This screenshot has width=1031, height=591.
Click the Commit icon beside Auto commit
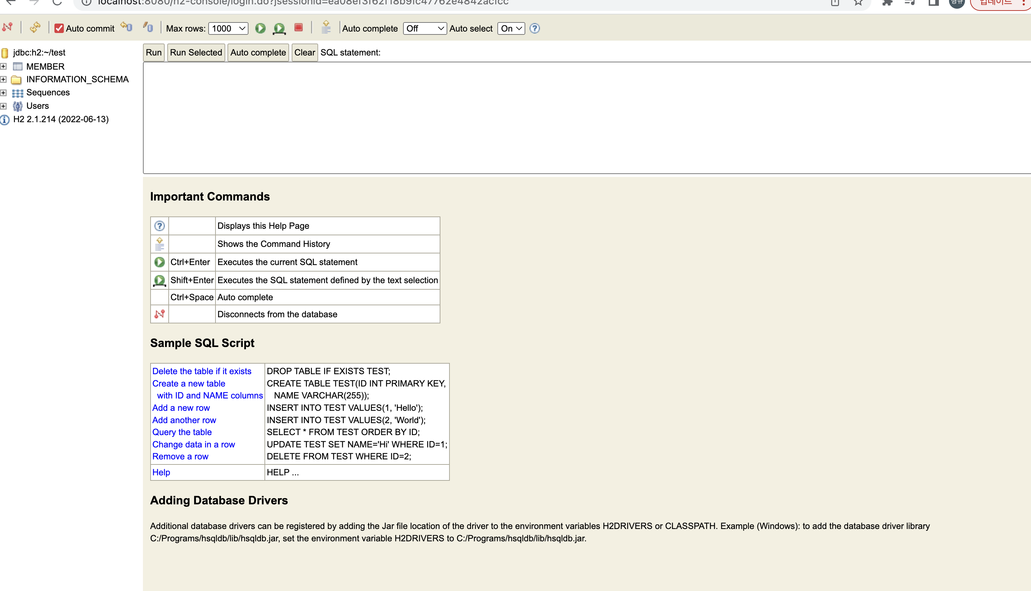127,28
